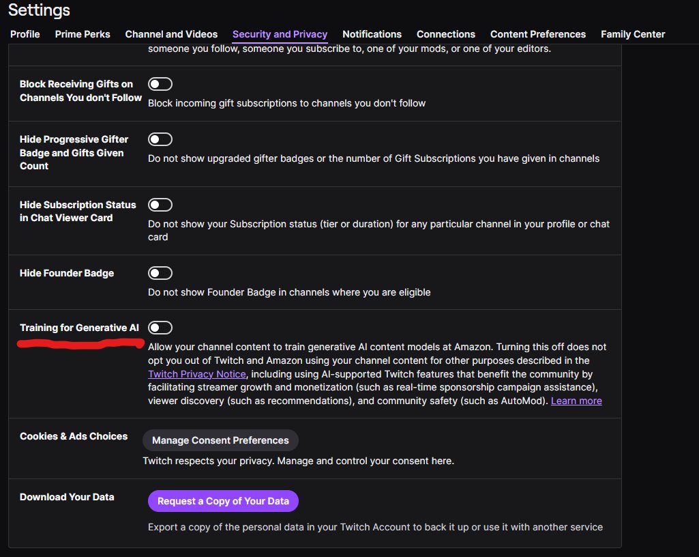
Task: Click the Hide Progressive Gifter Badge label
Action: (74, 153)
